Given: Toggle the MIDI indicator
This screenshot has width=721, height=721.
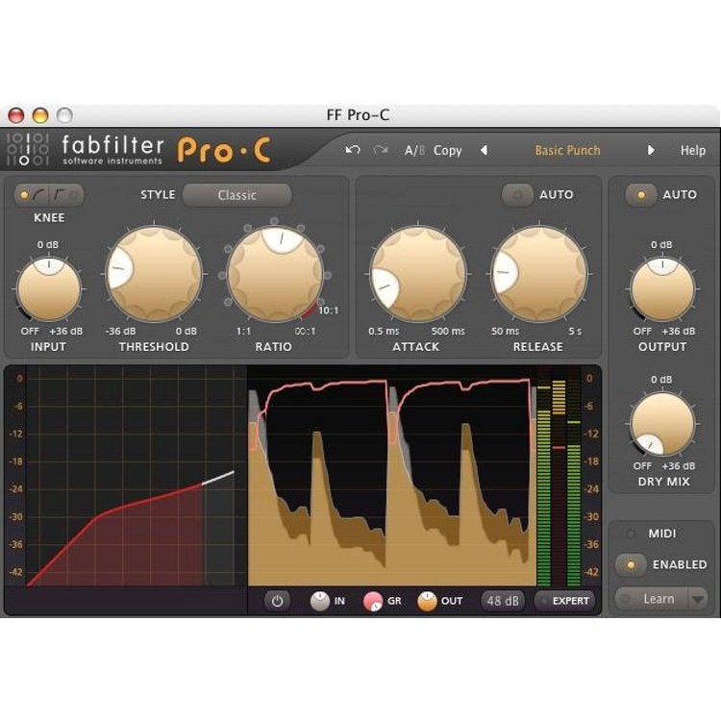Looking at the screenshot, I should coord(631,534).
